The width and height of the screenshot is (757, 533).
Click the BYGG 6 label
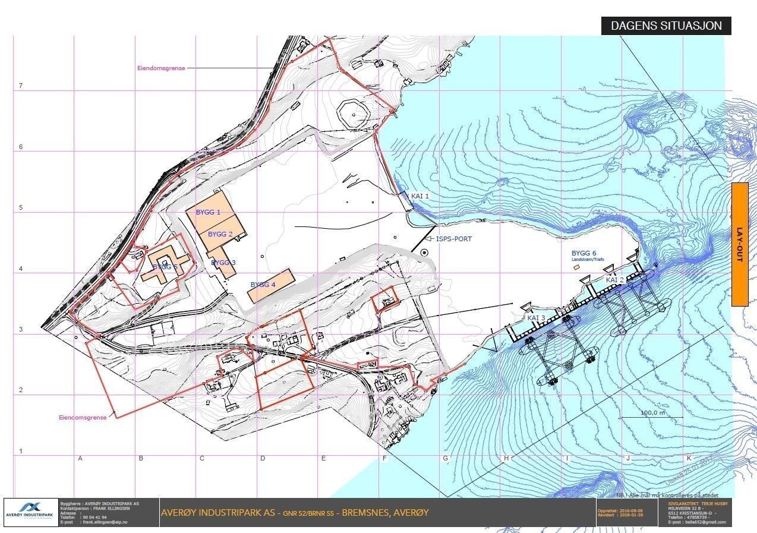click(x=583, y=253)
